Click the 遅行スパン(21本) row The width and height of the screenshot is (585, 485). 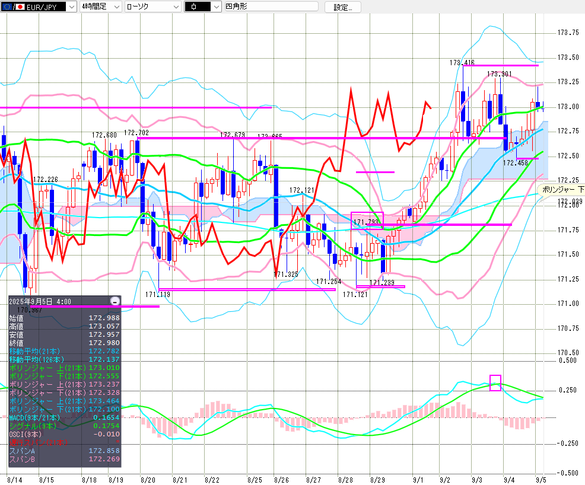65,442
